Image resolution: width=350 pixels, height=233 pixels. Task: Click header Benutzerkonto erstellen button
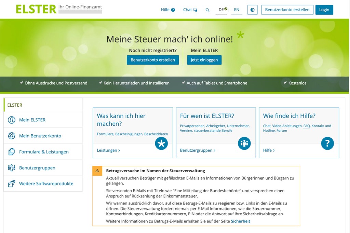pyautogui.click(x=287, y=10)
